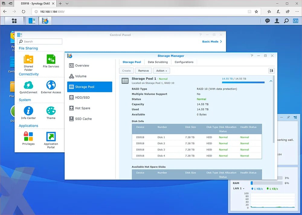Viewport: 302px width, 215px height.
Task: Switch to Control Panel taskbar icon
Action: (32, 21)
